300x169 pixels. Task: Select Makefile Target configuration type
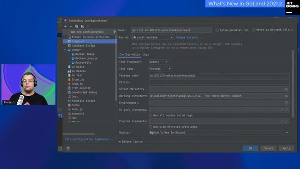pos(83,101)
